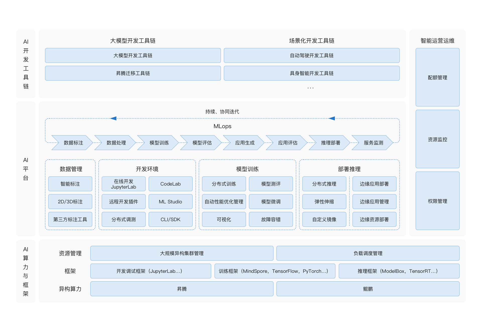Image resolution: width=482 pixels, height=333 pixels.
Task: Click the 鲲鹏 compute bar
Action: click(368, 289)
